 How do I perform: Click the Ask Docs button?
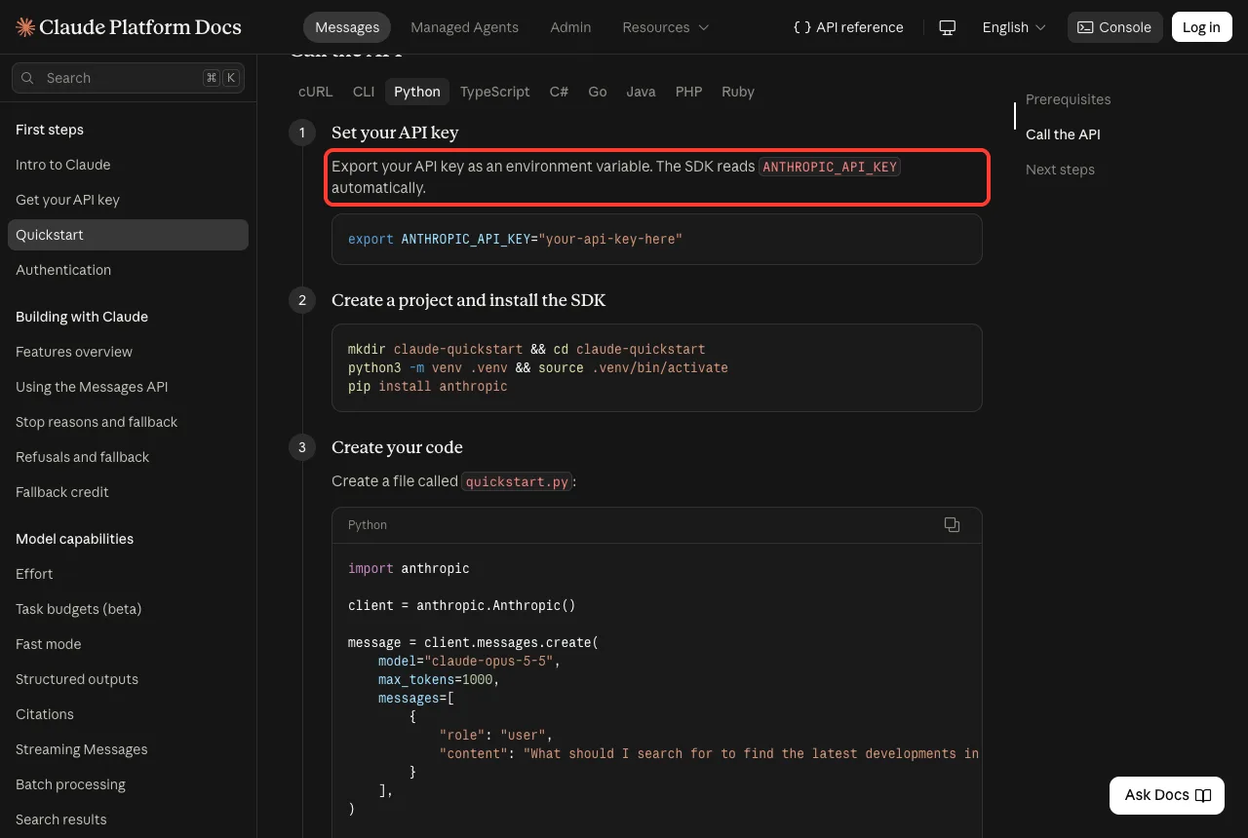coord(1167,795)
